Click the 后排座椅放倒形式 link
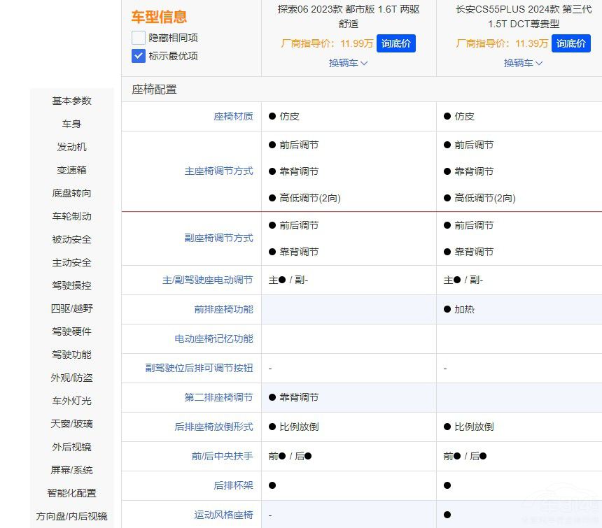The width and height of the screenshot is (602, 528). pyautogui.click(x=213, y=427)
